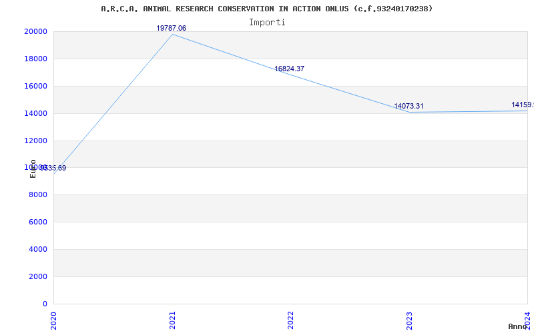The width and height of the screenshot is (534, 333).
Task: Click the 2024 x-axis year label
Action: click(527, 320)
